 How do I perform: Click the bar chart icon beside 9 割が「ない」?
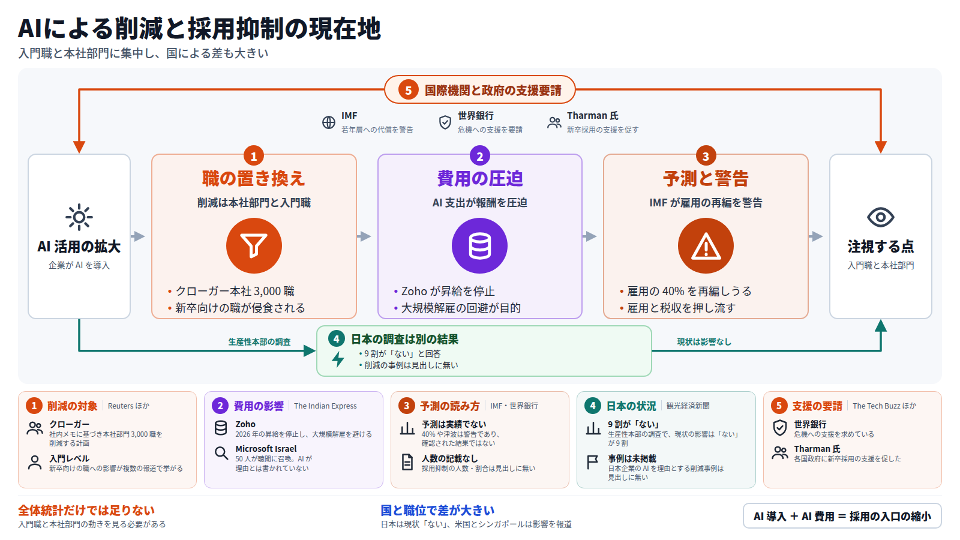click(x=593, y=428)
